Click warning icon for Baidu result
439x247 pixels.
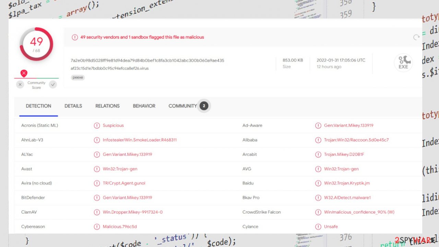point(318,183)
